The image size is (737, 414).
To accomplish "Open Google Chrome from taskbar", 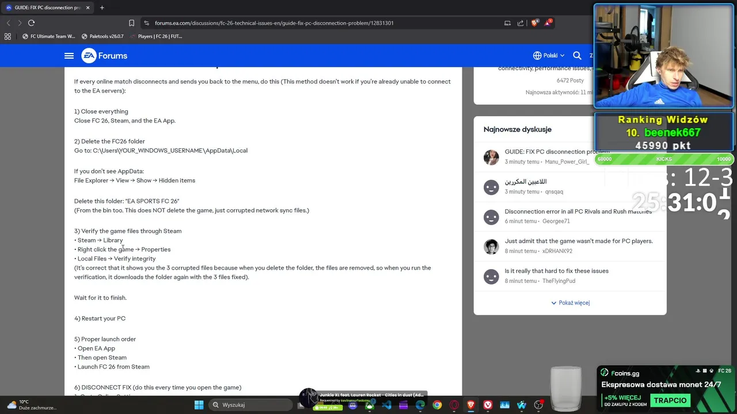I will 437,405.
